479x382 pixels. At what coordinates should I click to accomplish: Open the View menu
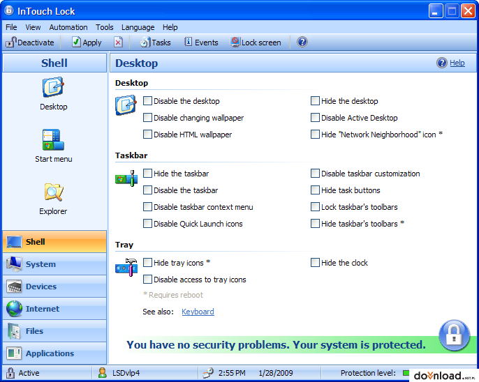(33, 27)
